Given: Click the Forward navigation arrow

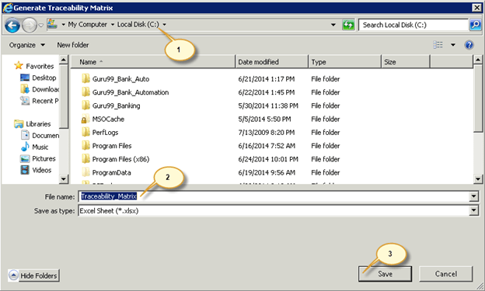Looking at the screenshot, I should click(x=30, y=25).
